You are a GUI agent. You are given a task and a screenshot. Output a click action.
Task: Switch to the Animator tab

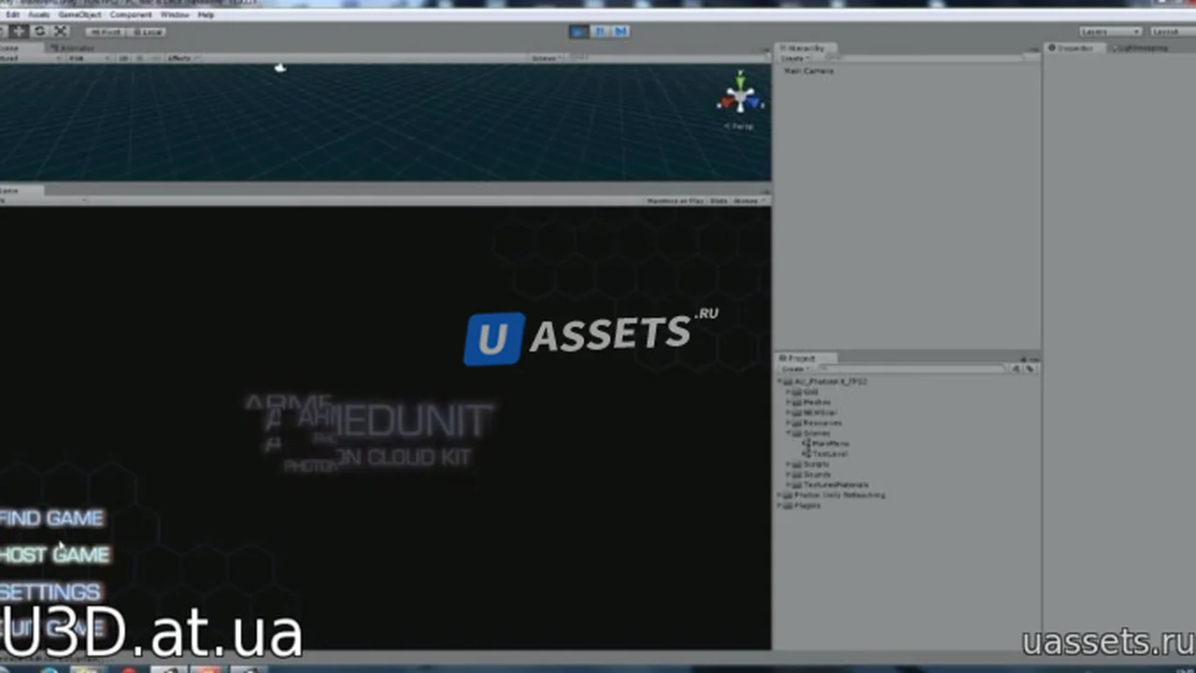pyautogui.click(x=73, y=48)
